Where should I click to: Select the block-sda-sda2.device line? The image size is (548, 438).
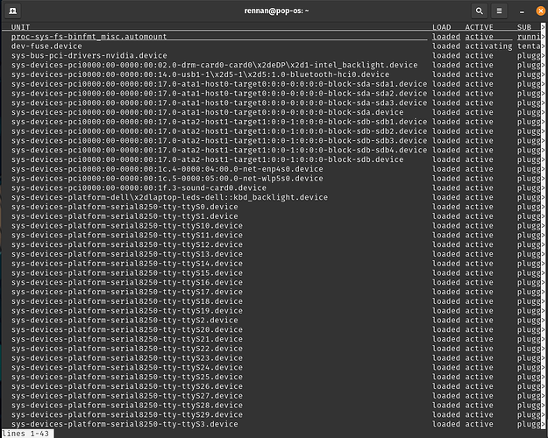click(219, 93)
